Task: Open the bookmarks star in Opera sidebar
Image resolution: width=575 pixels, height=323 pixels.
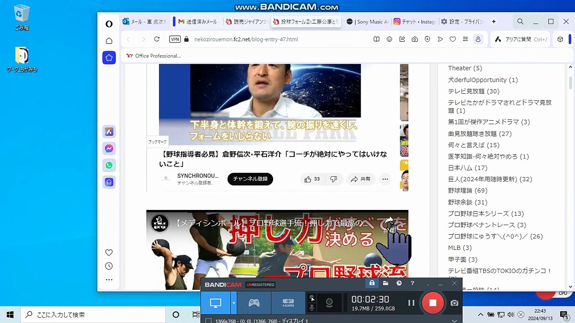Action: coord(109,57)
